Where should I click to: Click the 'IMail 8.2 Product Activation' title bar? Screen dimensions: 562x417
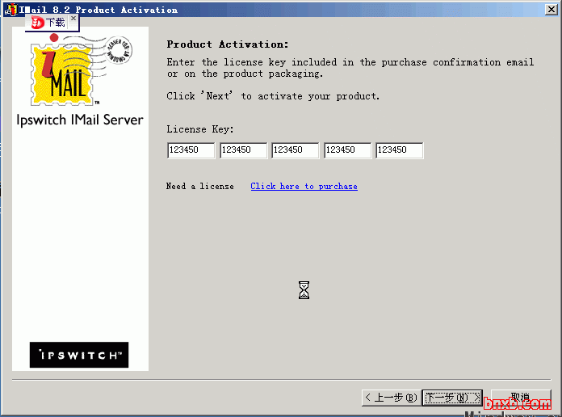[242, 10]
